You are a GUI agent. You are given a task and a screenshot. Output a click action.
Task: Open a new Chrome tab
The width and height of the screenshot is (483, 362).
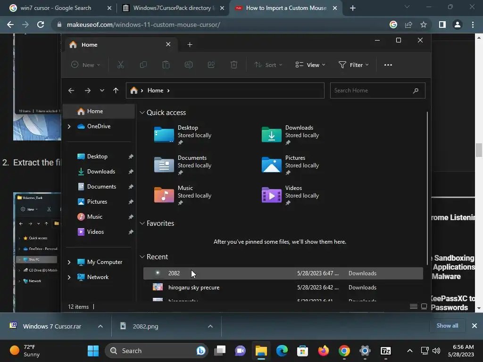point(353,8)
